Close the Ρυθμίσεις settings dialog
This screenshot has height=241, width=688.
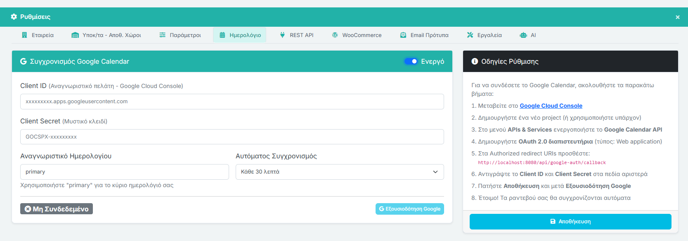[678, 17]
